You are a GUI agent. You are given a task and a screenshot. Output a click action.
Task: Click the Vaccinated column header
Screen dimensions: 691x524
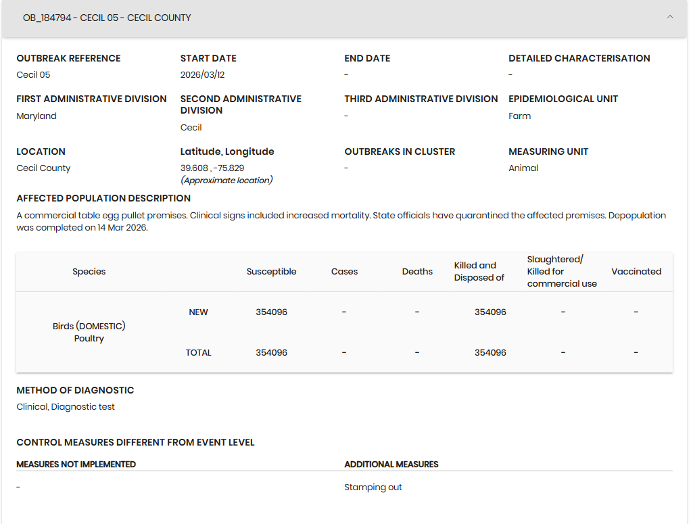click(636, 272)
